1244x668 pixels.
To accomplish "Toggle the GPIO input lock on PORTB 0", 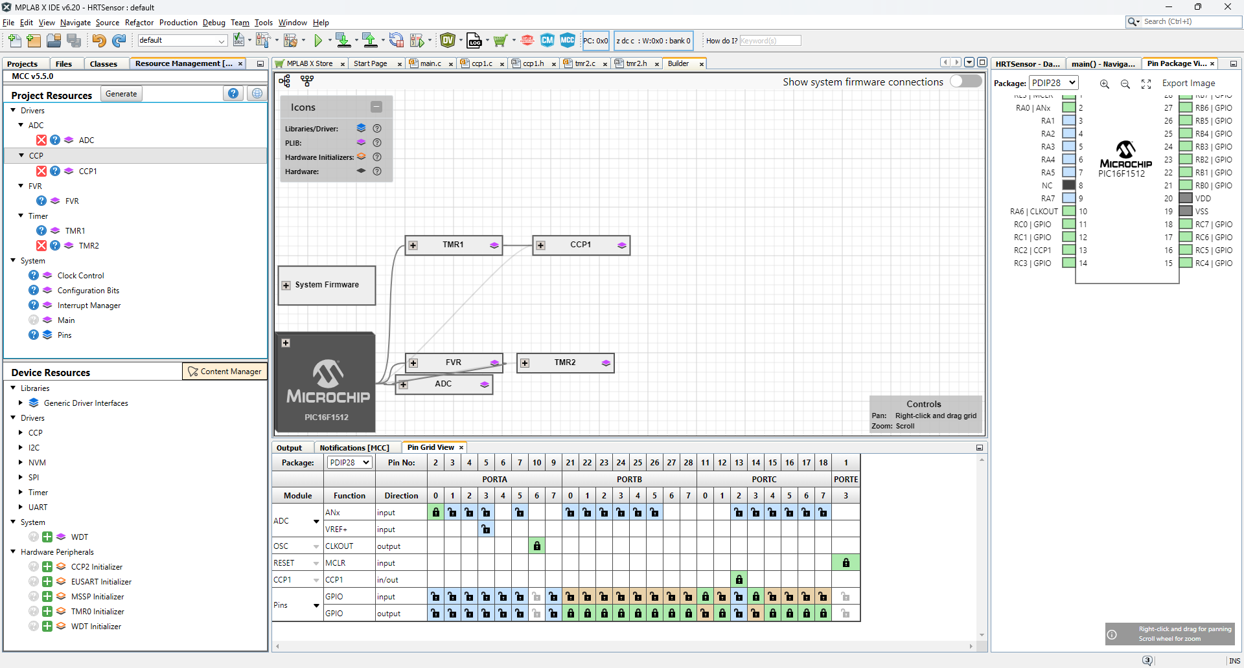I will [571, 597].
